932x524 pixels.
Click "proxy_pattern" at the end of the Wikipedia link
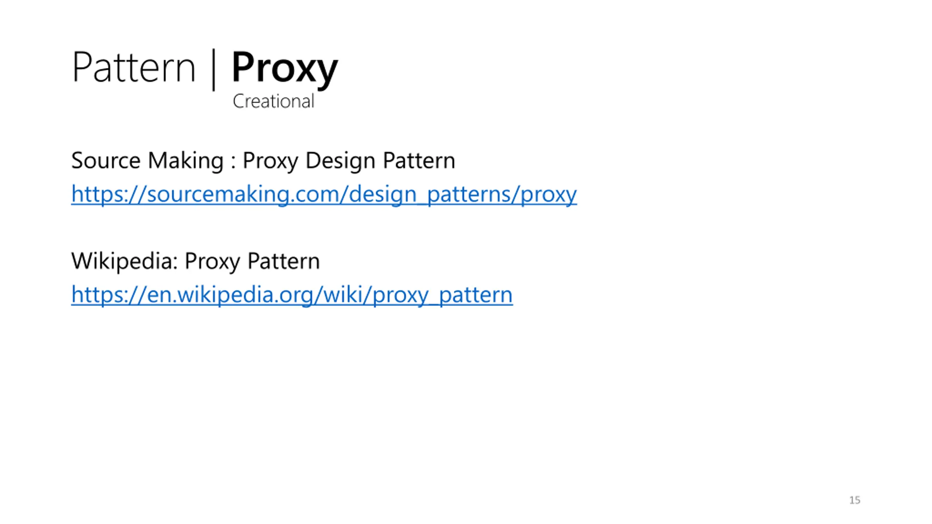443,294
